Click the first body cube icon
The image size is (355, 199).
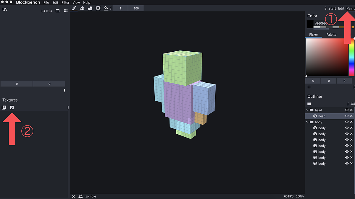315,128
